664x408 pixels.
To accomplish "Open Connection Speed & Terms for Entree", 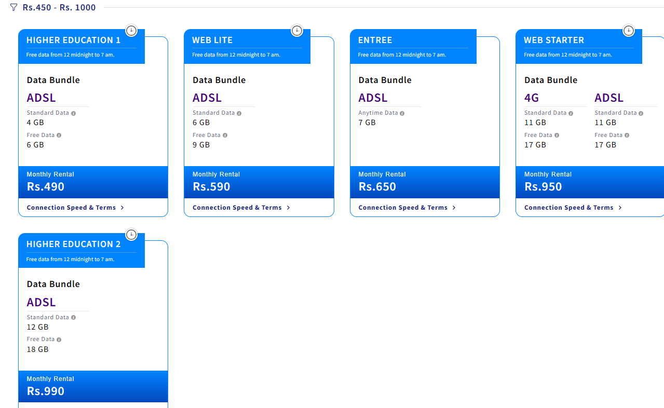I will 407,208.
